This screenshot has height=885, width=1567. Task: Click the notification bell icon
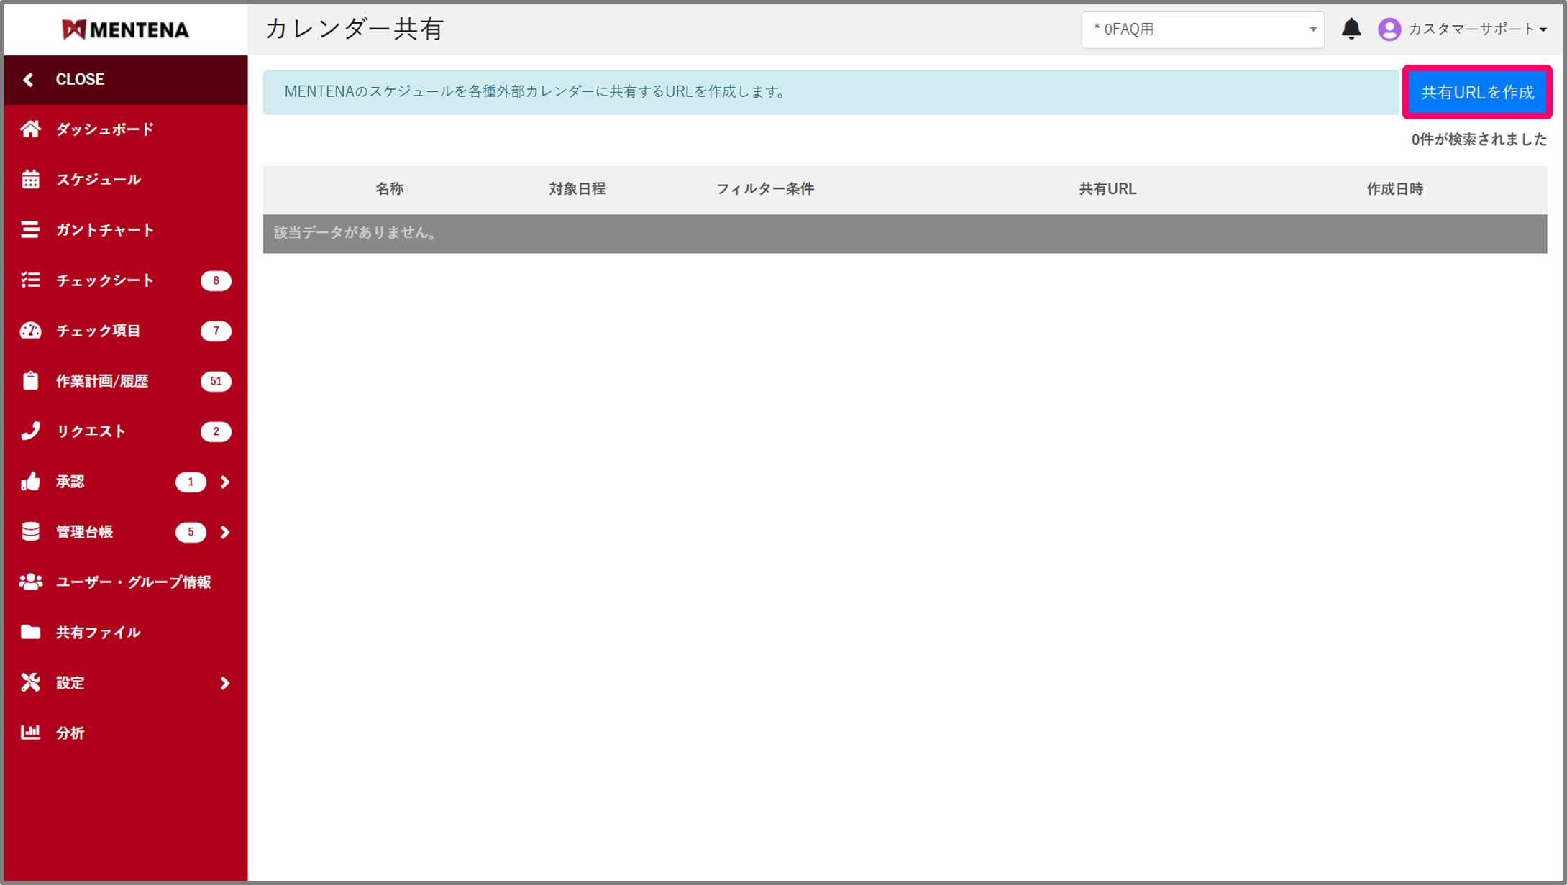[1351, 29]
